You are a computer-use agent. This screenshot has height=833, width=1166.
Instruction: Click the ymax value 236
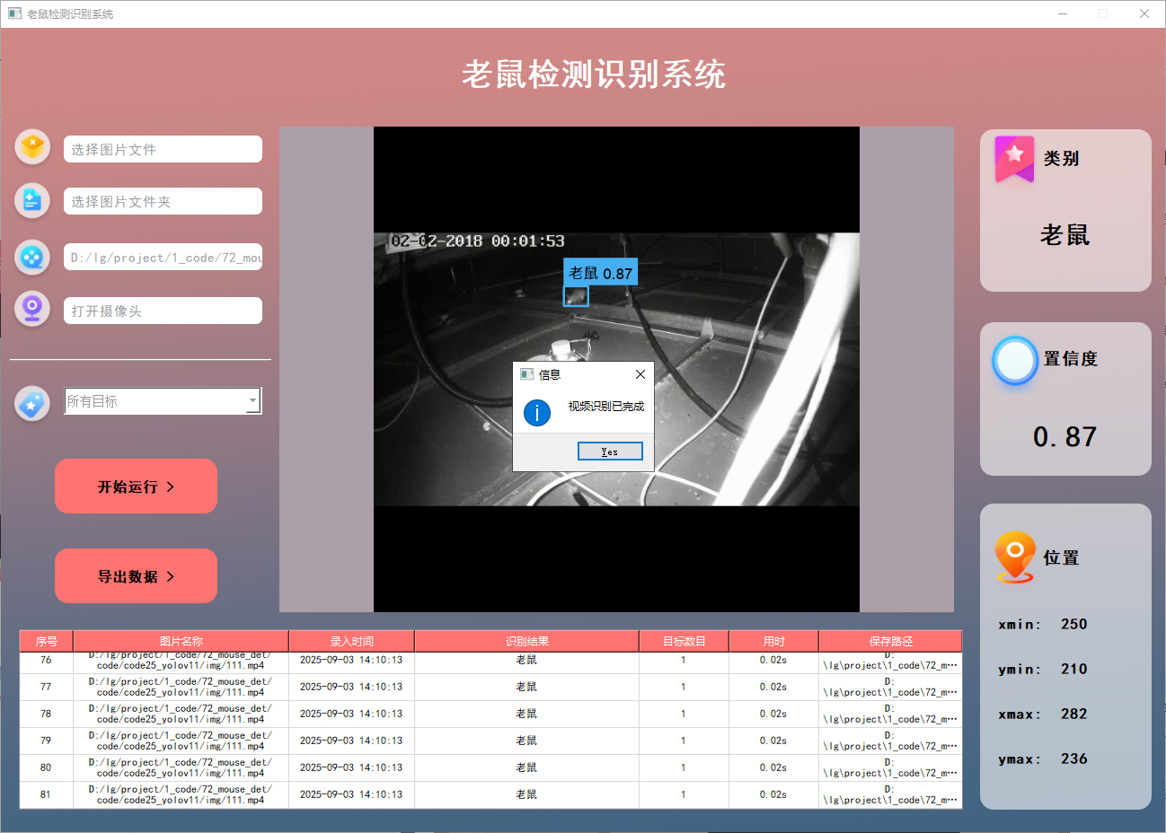[1073, 758]
